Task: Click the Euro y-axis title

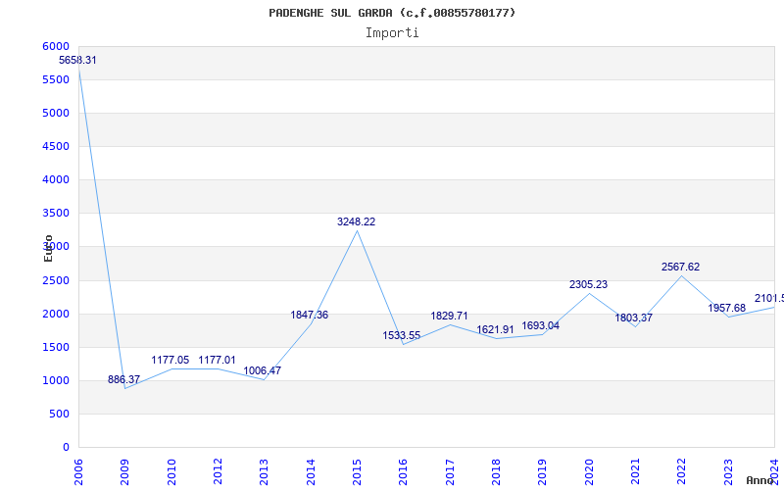Action: click(48, 248)
